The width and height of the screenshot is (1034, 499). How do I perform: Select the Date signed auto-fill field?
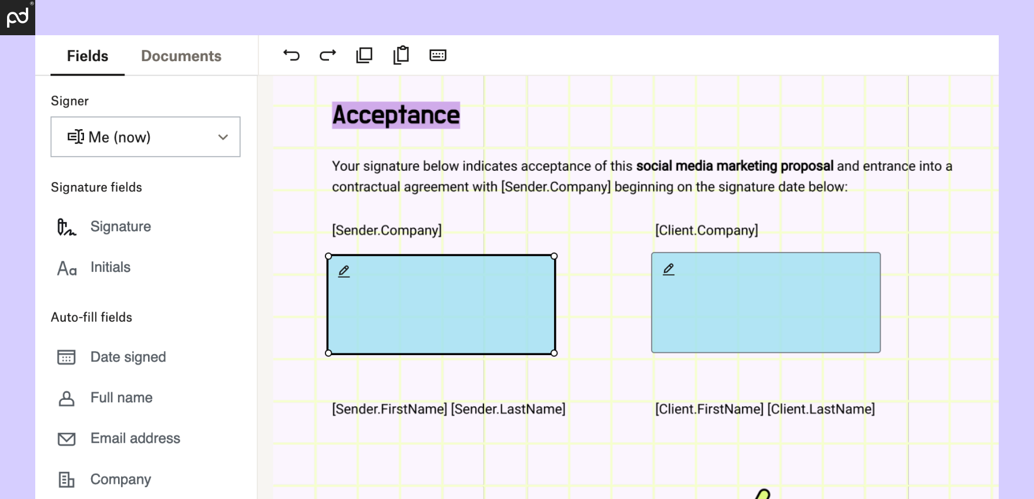[128, 357]
